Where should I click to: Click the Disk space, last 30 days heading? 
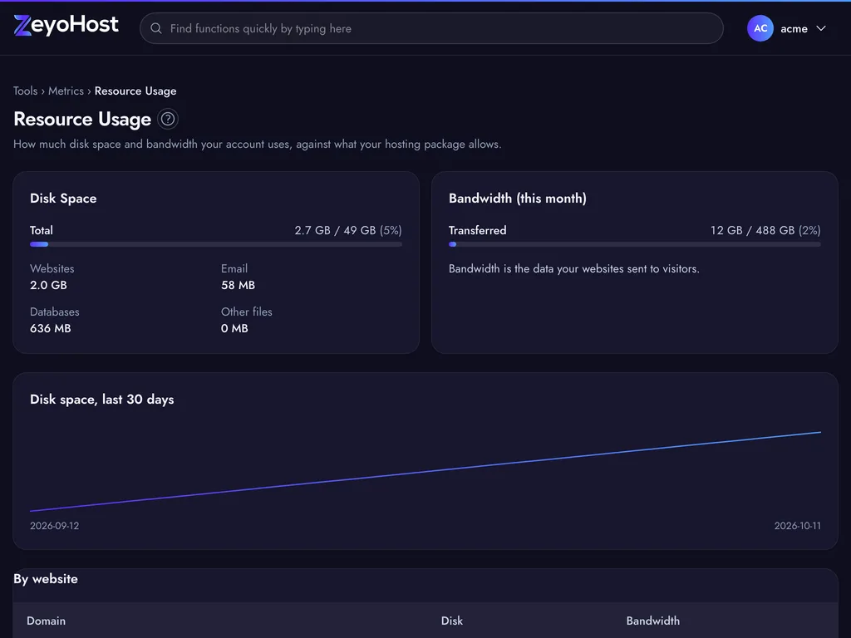101,400
